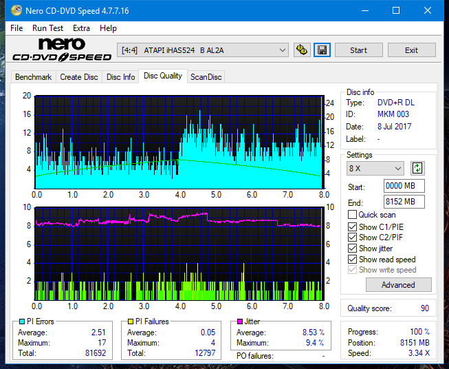Click the yellow PI Failures color swatch
Image resolution: width=449 pixels, height=369 pixels.
130,321
